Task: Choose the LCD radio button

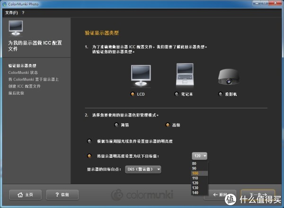Action: click(133, 94)
